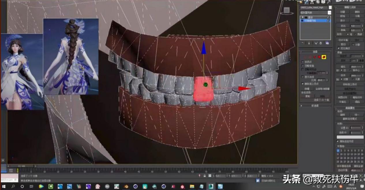The height and width of the screenshot is (190, 365).
Task: Toggle the 删除孤立顶点 checkbox
Action: pos(302,83)
